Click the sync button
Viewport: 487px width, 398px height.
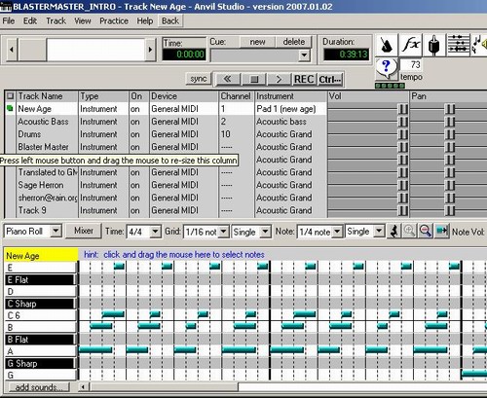(x=198, y=79)
